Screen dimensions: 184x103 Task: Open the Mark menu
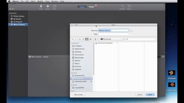33,1
